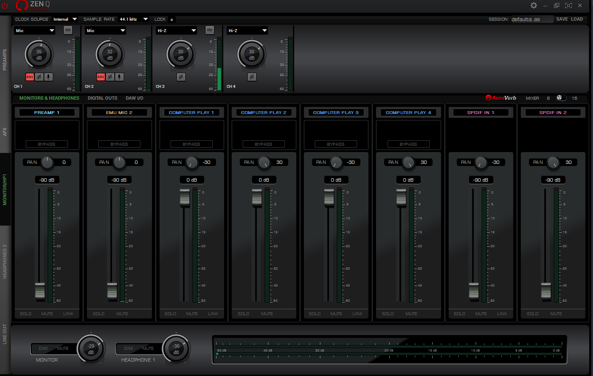Open settings with the gear icon
This screenshot has width=593, height=376.
pyautogui.click(x=534, y=5)
